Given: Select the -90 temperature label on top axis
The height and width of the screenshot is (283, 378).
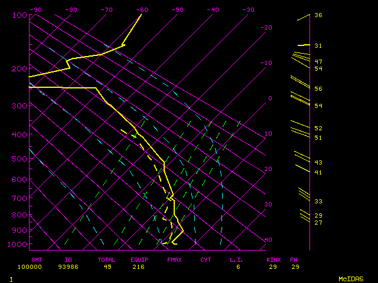Looking at the screenshot, I should 35,10.
